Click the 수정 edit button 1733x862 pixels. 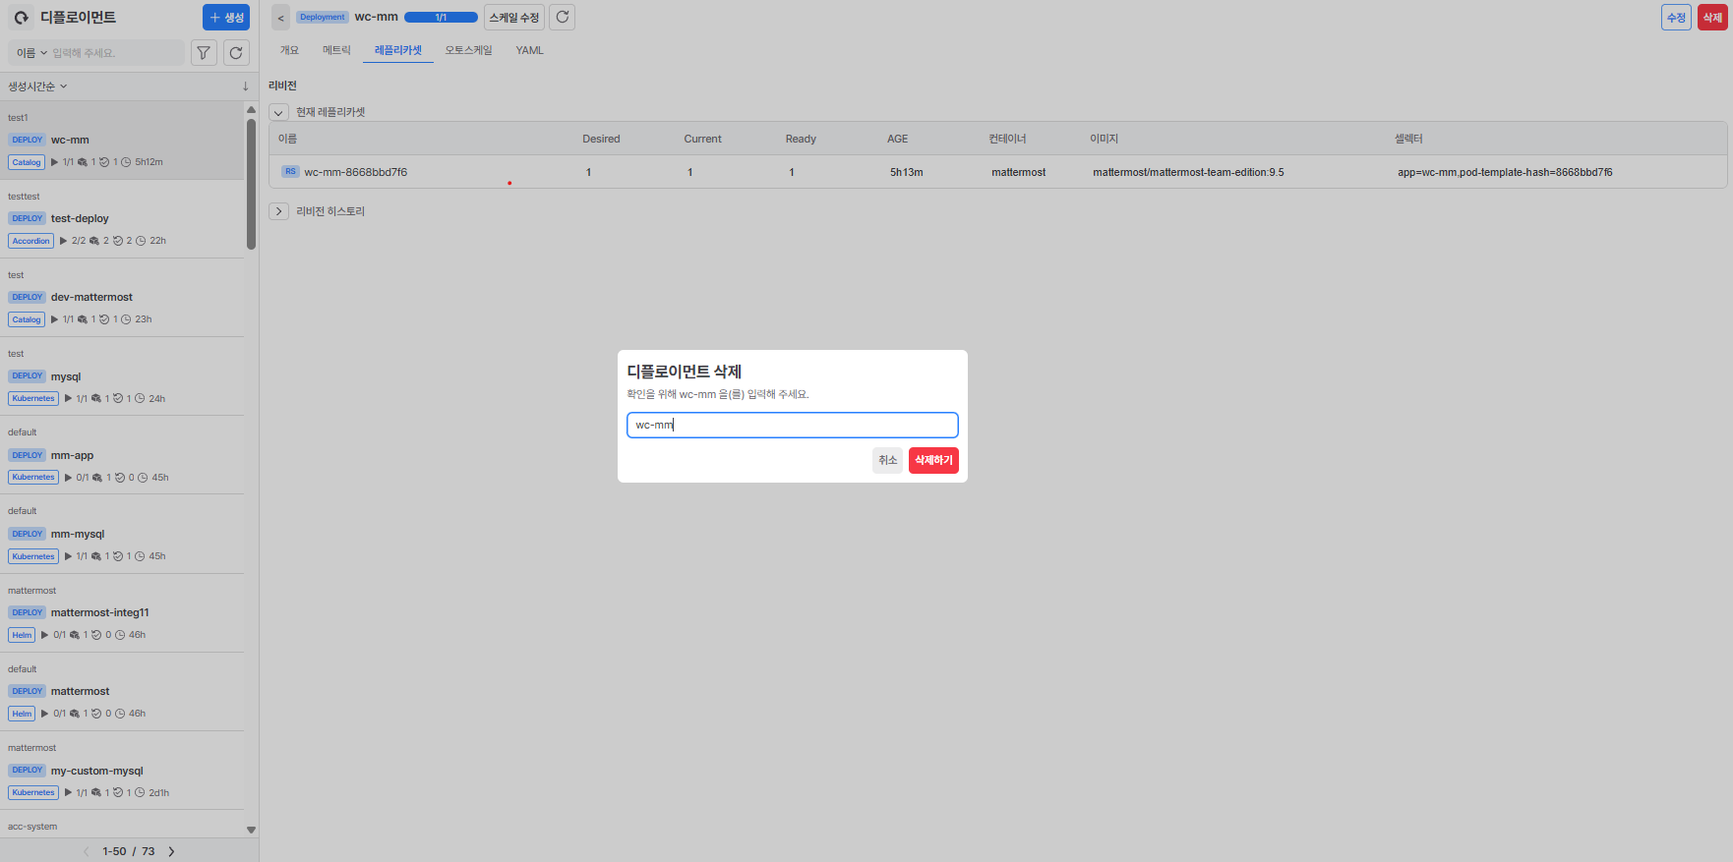(1676, 18)
